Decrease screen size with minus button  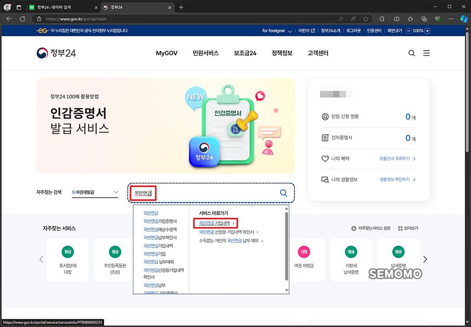pyautogui.click(x=408, y=31)
